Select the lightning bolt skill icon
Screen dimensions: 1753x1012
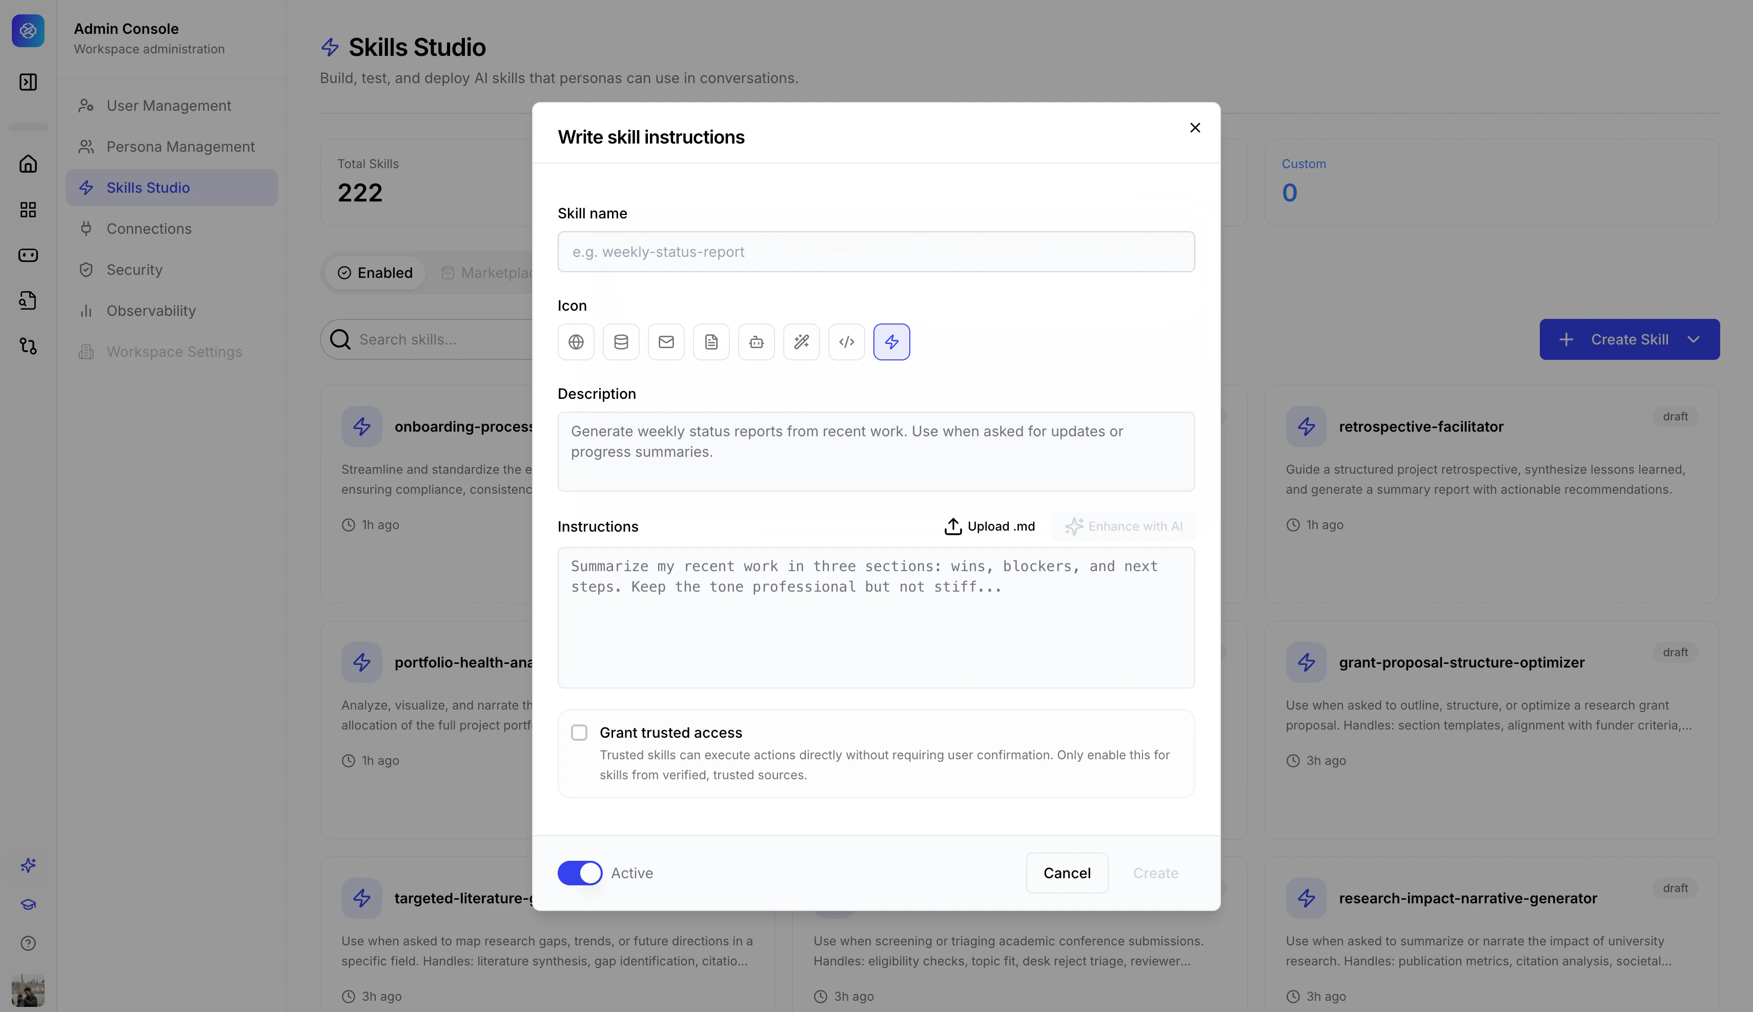pyautogui.click(x=891, y=342)
